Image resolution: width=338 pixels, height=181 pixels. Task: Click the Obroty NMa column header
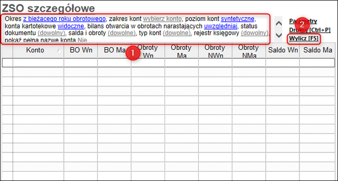249,51
